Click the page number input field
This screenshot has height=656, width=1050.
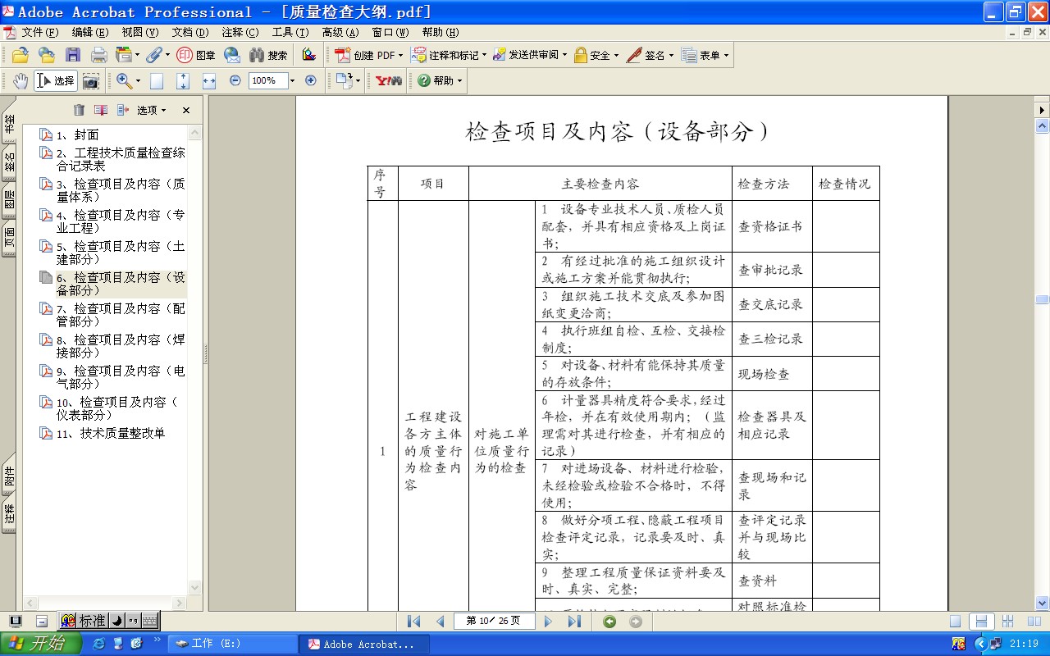click(x=493, y=622)
